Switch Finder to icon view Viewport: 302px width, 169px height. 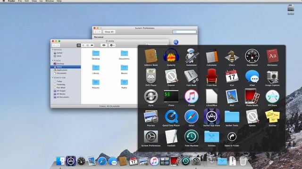[x=79, y=45]
